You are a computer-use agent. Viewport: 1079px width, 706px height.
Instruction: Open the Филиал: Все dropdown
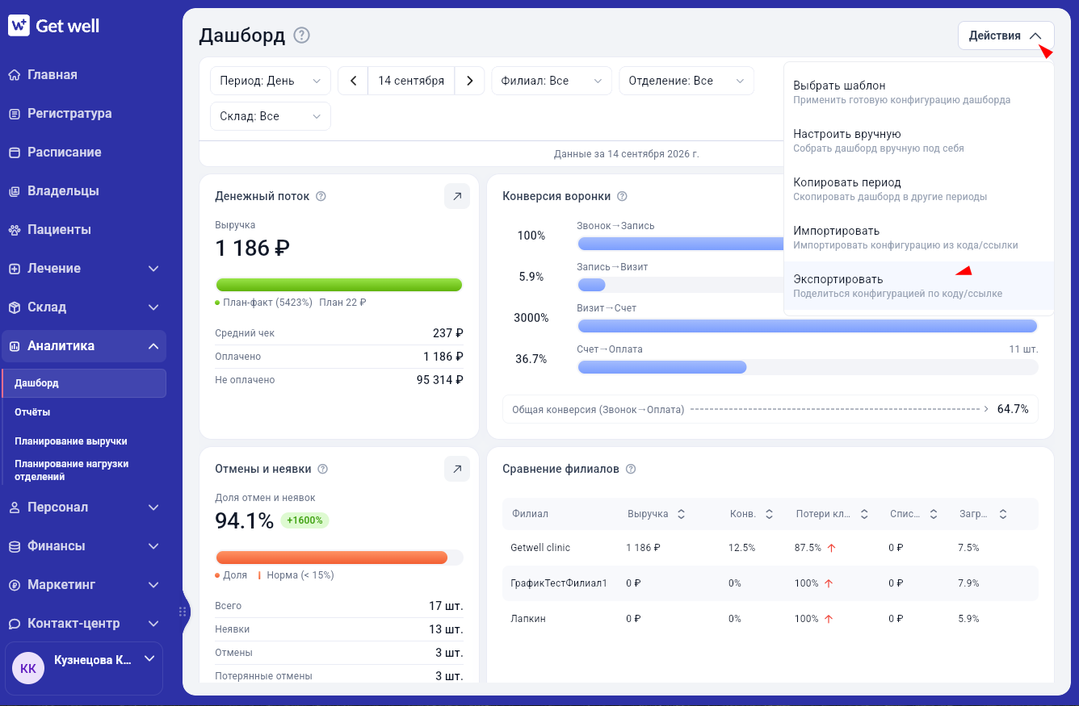552,81
